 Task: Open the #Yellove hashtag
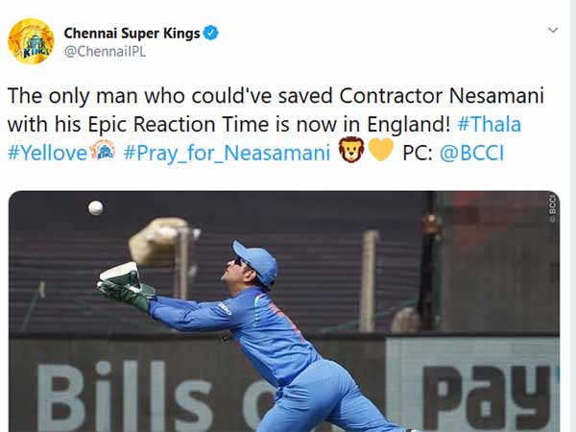(x=46, y=151)
